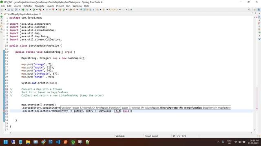The image size is (261, 146).
Task: Minimize the editor area
Action: click(x=252, y=13)
